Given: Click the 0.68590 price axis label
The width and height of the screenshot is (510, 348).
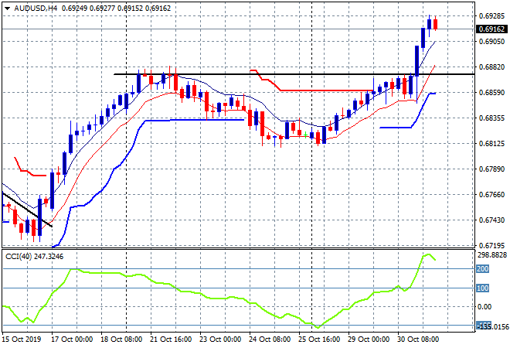Looking at the screenshot, I should (491, 93).
